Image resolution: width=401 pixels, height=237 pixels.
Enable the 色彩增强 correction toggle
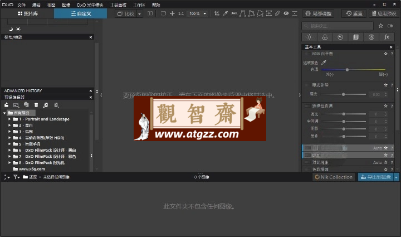[x=307, y=169]
